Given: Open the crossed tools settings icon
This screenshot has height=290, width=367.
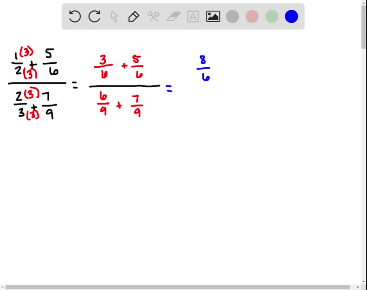Looking at the screenshot, I should click(153, 16).
